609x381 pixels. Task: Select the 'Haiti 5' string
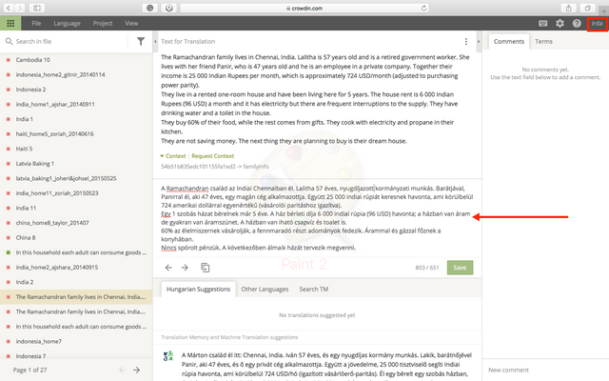(x=24, y=149)
